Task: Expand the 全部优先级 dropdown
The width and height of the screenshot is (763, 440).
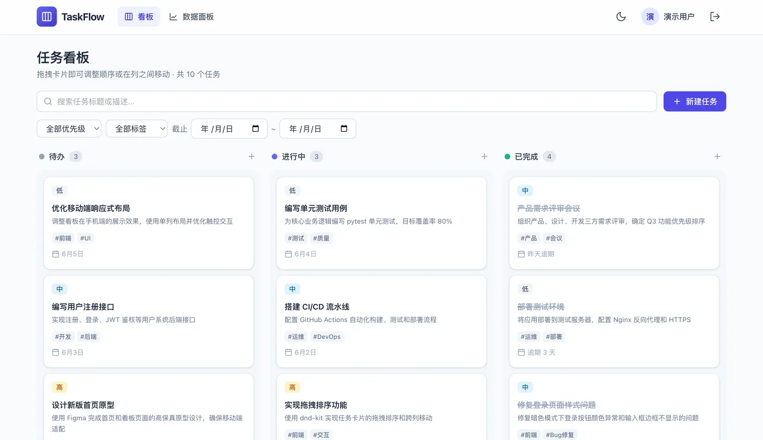Action: 69,129
